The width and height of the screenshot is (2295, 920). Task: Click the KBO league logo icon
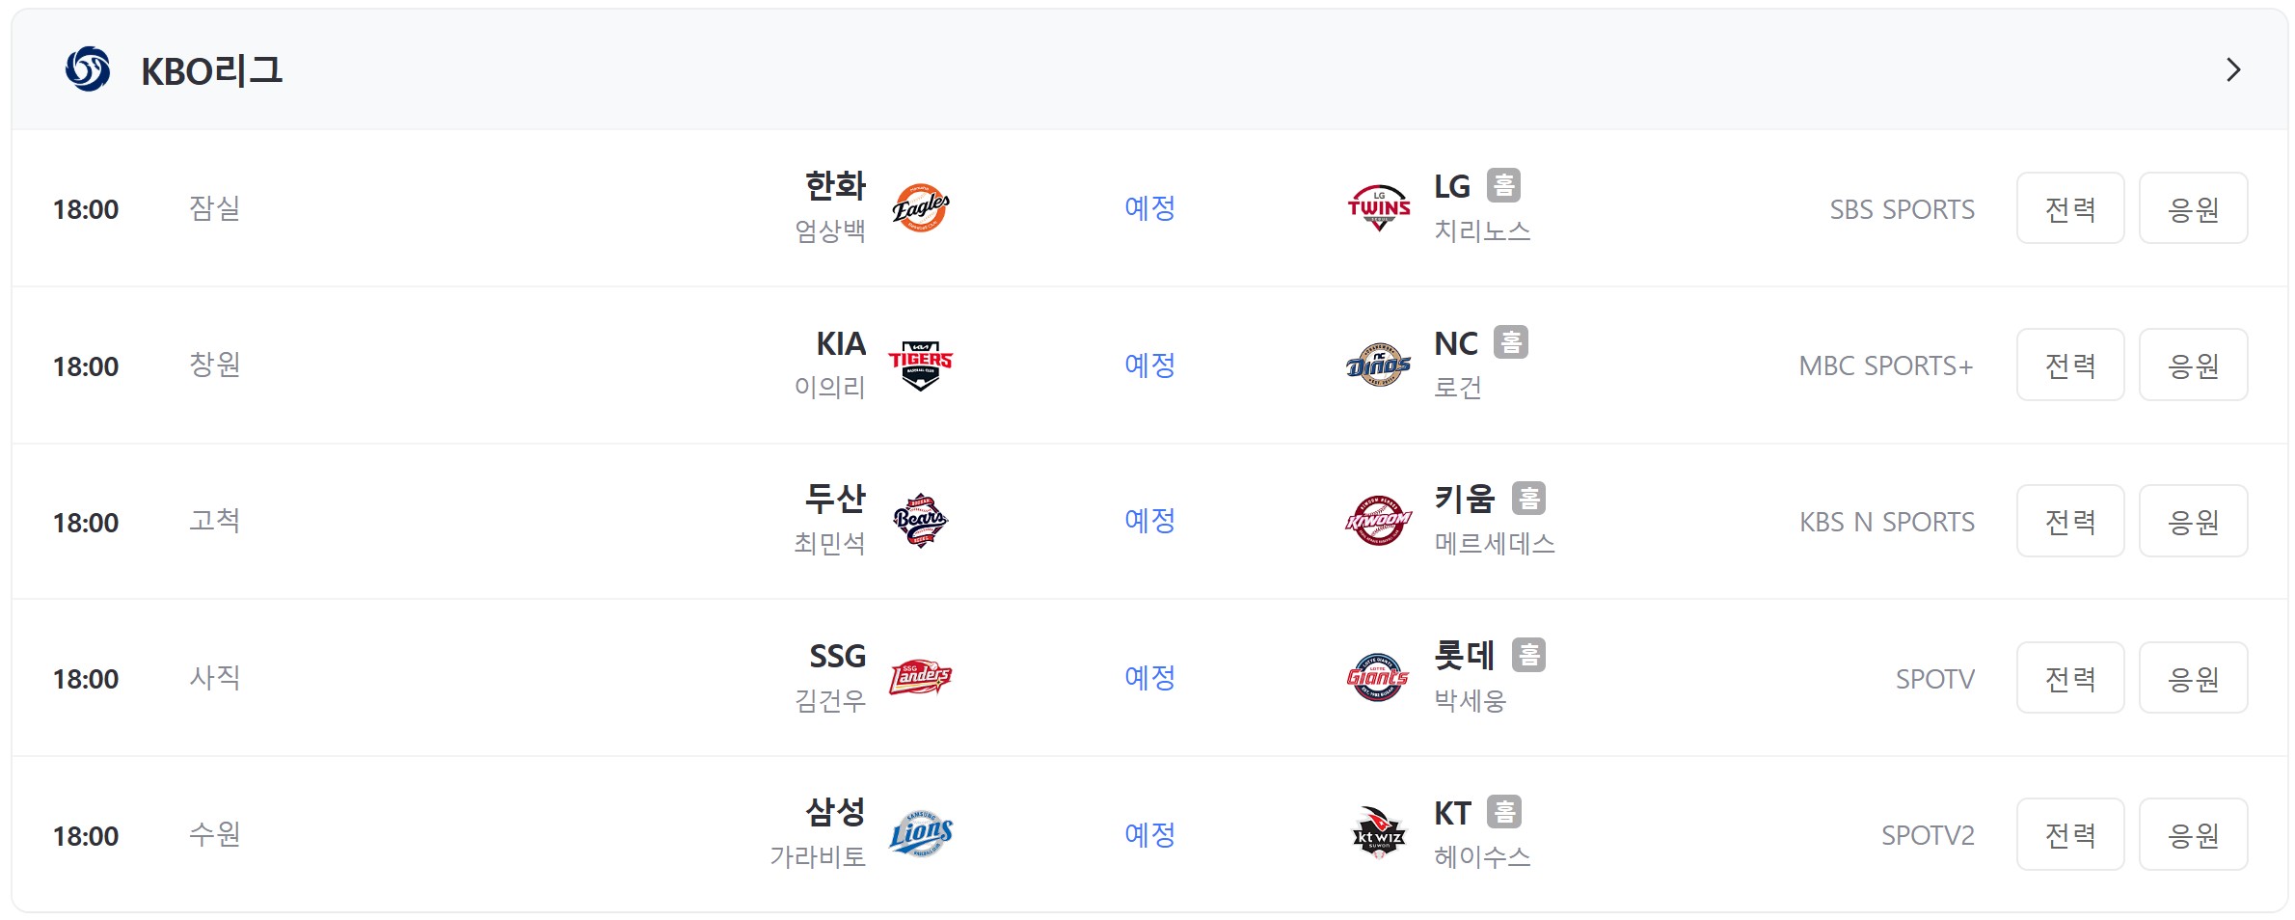point(88,69)
